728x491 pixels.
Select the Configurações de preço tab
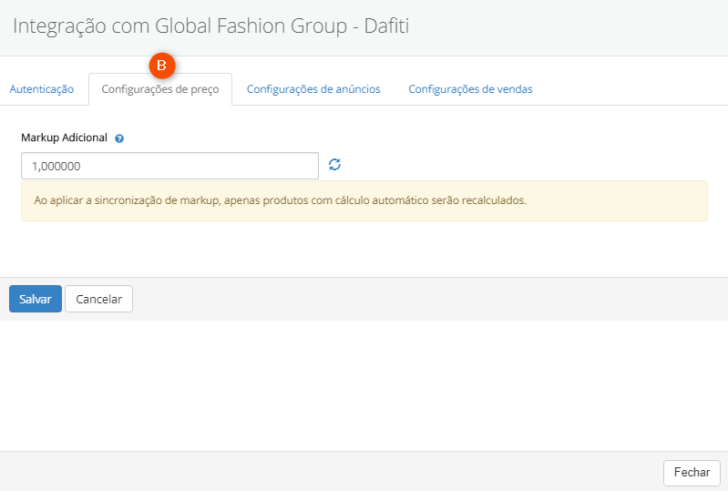click(x=160, y=89)
